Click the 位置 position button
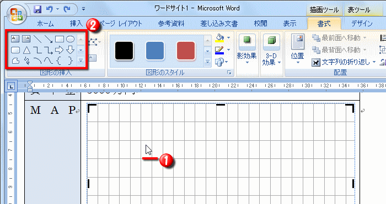Viewport: 386px width, 204px height. (x=297, y=49)
